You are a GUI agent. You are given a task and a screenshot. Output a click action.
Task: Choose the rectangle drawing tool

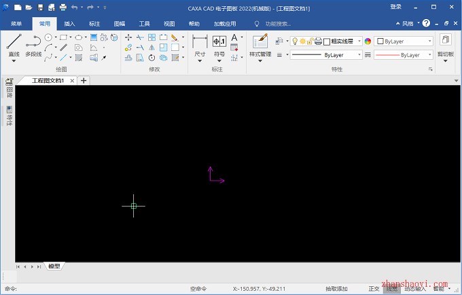(x=63, y=37)
